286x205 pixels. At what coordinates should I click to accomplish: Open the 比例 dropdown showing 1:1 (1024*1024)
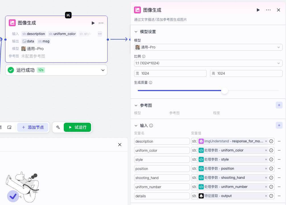pos(208,63)
